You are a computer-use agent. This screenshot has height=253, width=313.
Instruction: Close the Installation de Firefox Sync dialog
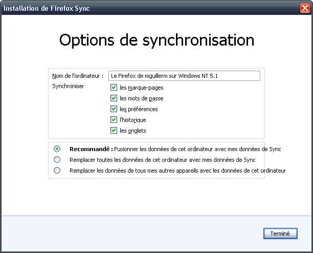click(x=305, y=8)
